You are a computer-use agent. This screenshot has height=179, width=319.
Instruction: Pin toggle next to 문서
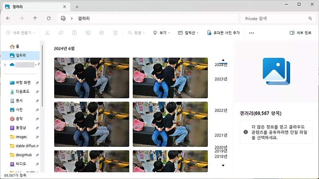37,101
